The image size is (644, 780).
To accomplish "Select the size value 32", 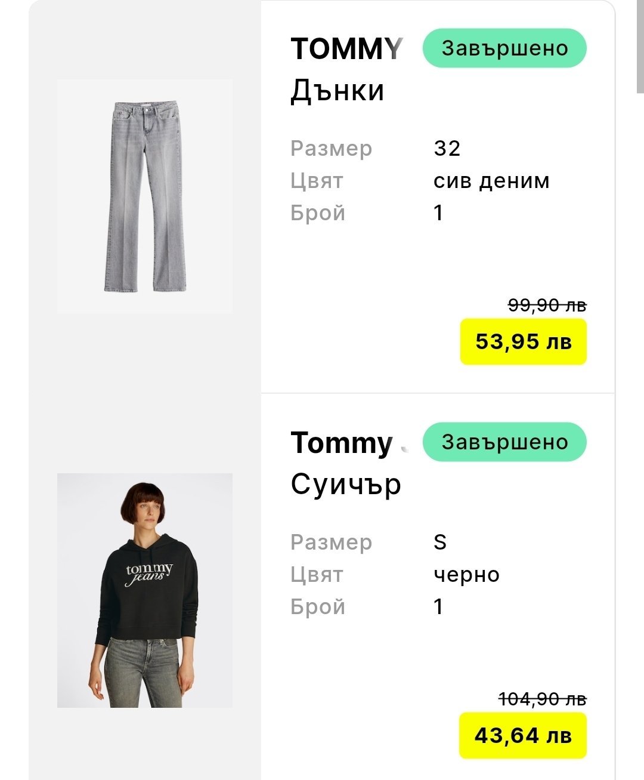I will click(x=447, y=149).
